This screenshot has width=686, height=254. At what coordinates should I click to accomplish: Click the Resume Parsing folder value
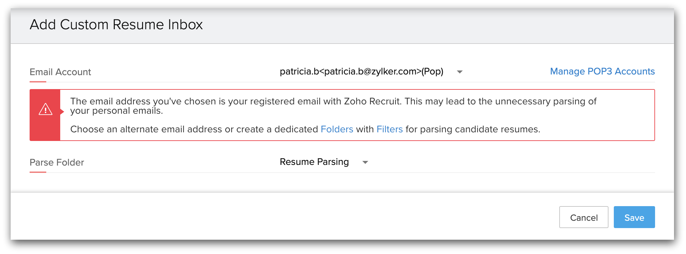pyautogui.click(x=314, y=162)
